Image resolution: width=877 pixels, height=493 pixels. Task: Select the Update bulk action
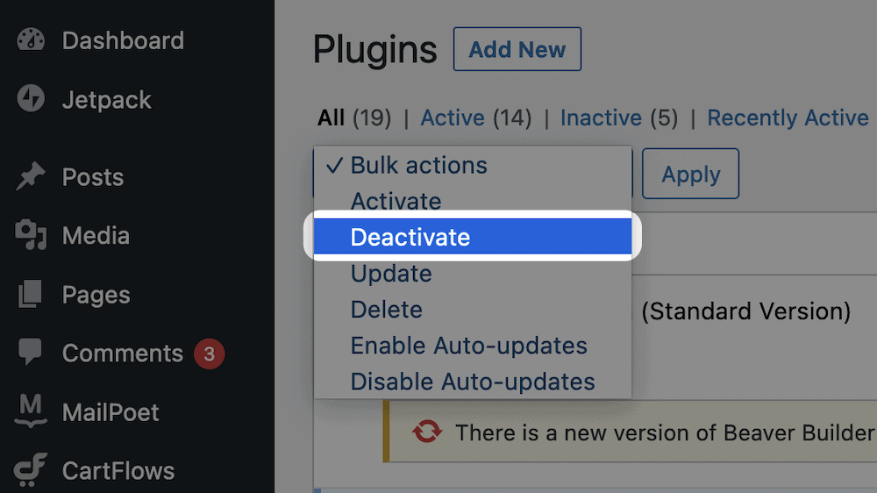[473, 273]
